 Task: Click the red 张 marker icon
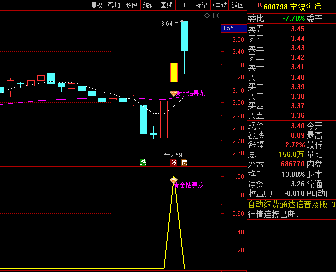click(173, 163)
